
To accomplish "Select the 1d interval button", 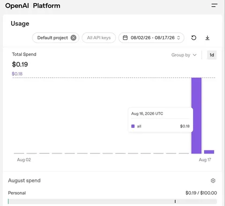I will (212, 55).
